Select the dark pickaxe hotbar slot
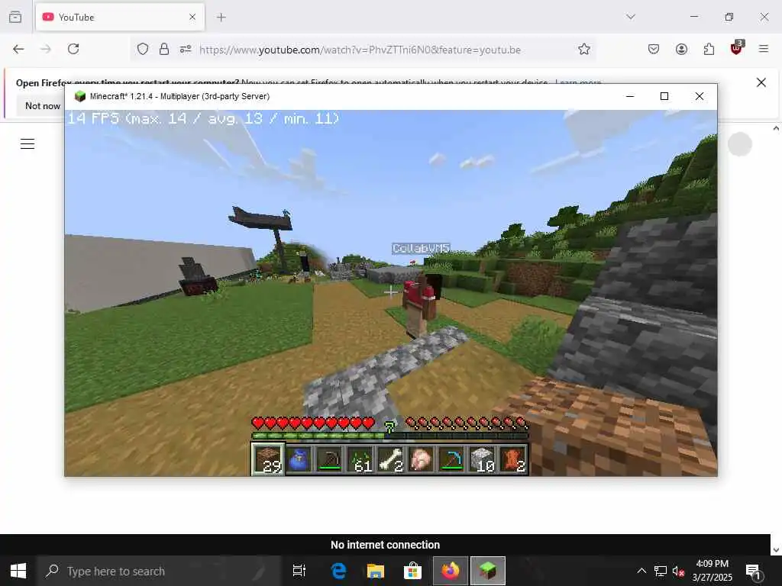 click(329, 459)
